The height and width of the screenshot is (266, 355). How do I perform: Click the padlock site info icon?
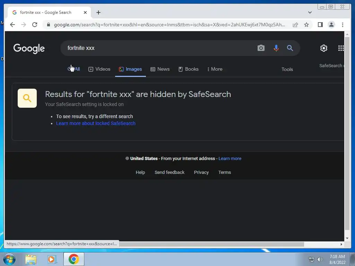[x=49, y=25]
